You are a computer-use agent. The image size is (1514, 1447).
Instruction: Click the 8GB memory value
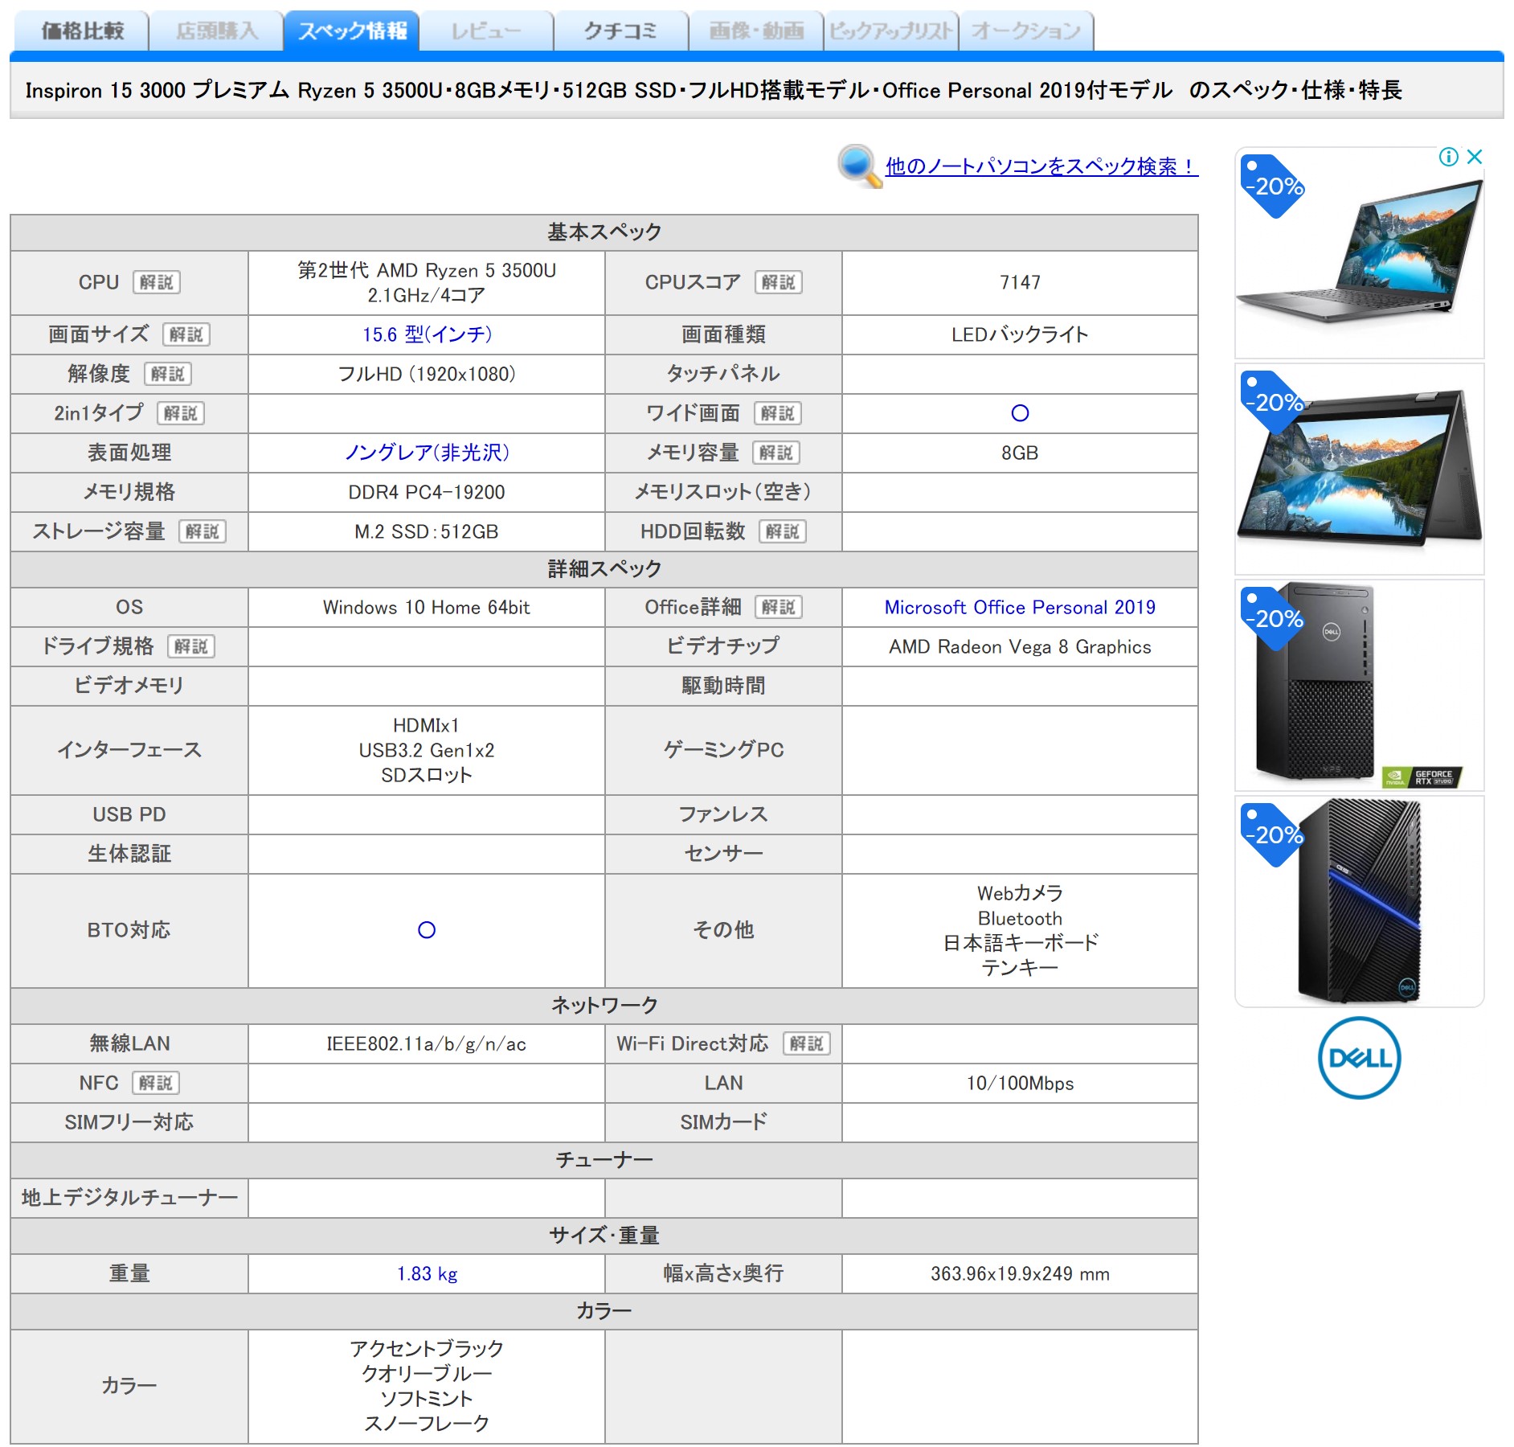click(x=1020, y=453)
